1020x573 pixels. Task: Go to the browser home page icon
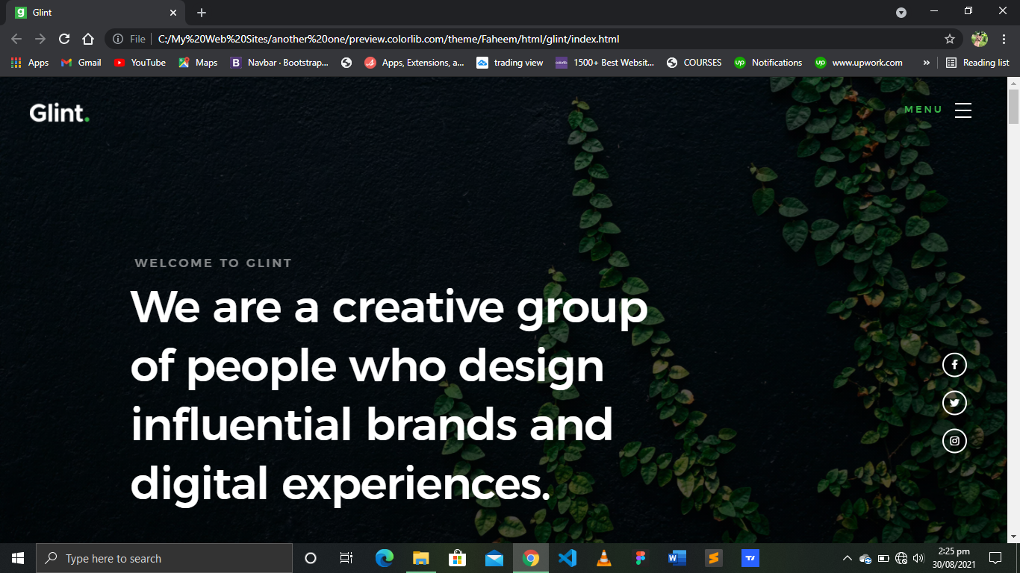point(88,39)
